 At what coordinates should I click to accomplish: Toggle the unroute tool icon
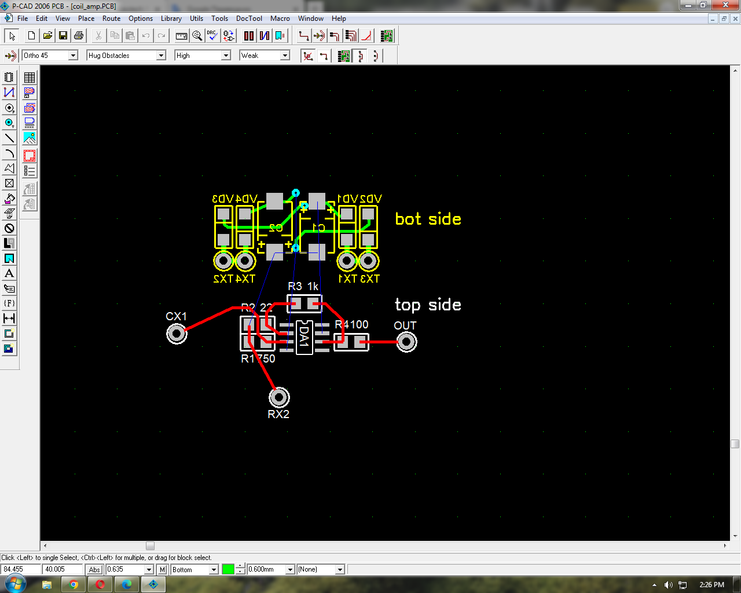click(308, 56)
